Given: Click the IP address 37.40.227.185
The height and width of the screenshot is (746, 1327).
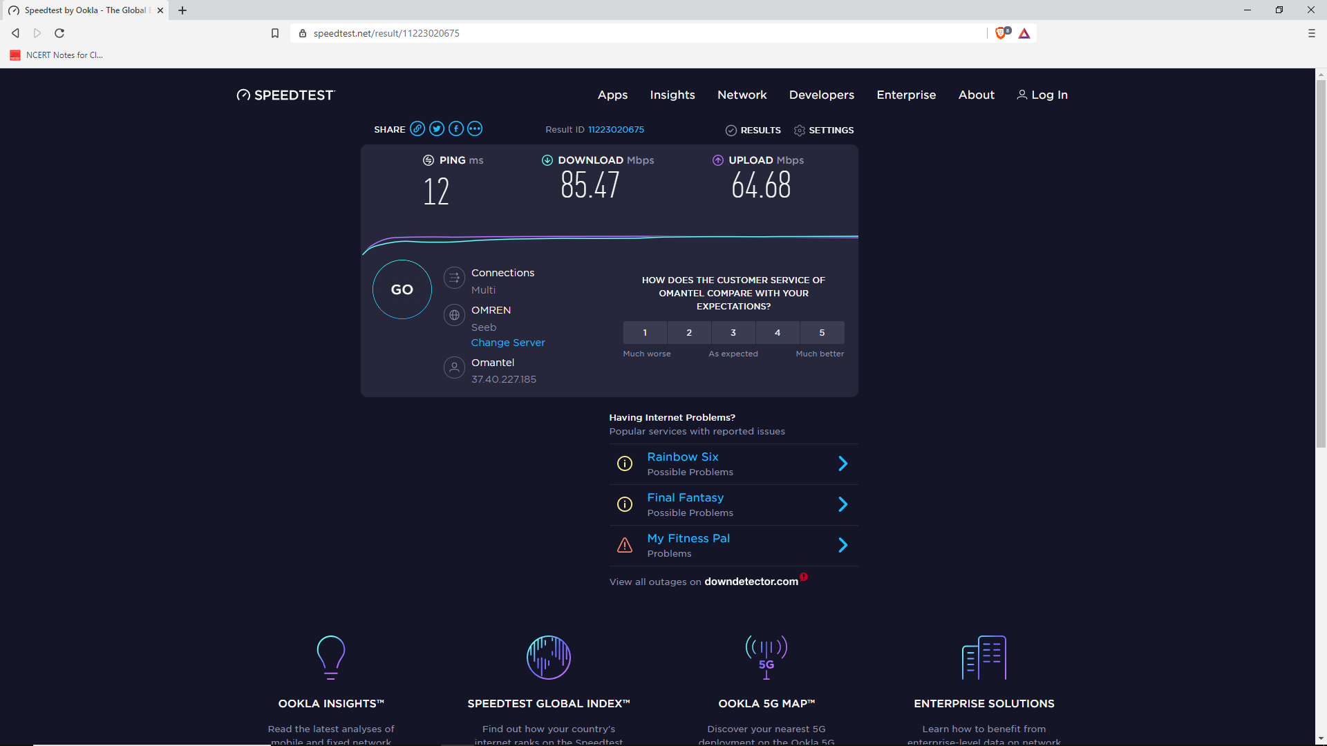Looking at the screenshot, I should (504, 379).
